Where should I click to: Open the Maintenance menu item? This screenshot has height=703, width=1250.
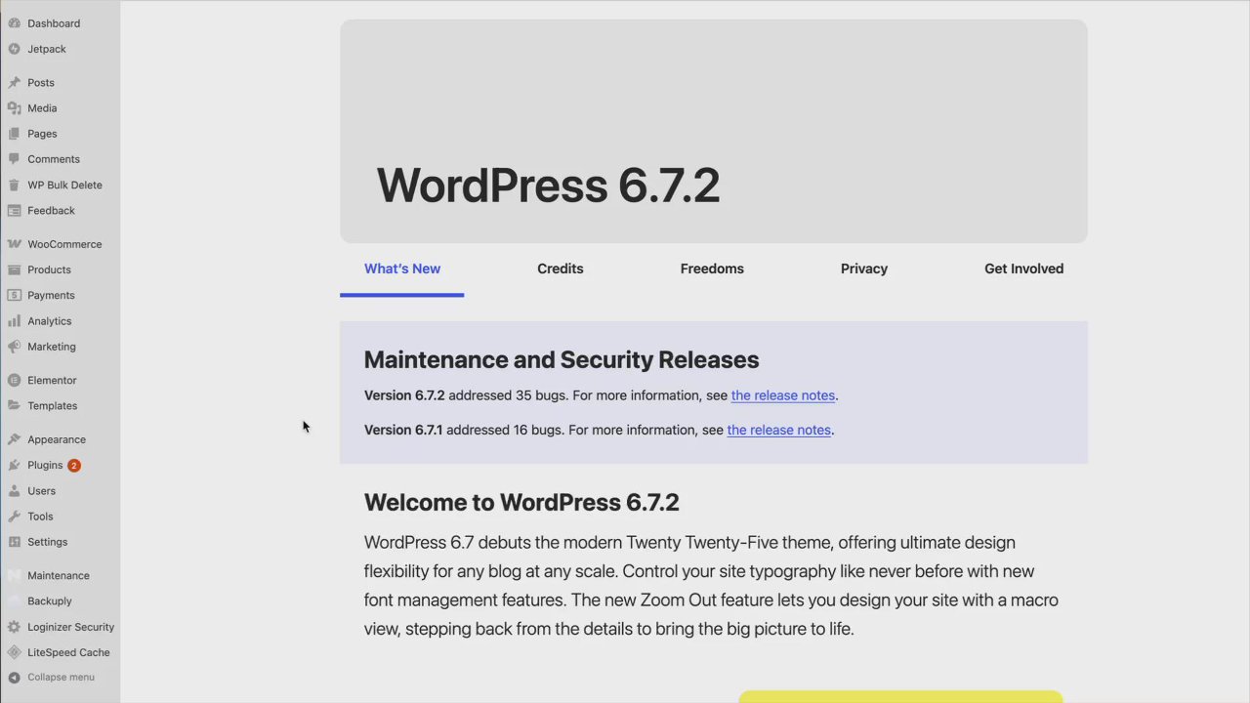coord(59,576)
